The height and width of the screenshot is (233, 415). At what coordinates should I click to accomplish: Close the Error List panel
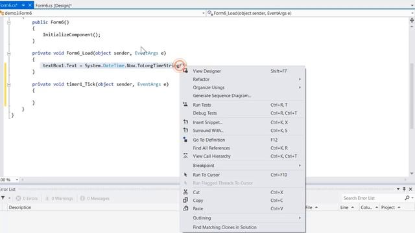410,189
